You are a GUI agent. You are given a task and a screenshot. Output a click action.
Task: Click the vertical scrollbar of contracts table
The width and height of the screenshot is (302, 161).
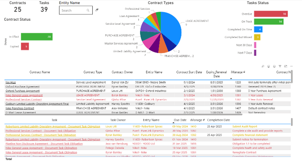tap(292, 77)
